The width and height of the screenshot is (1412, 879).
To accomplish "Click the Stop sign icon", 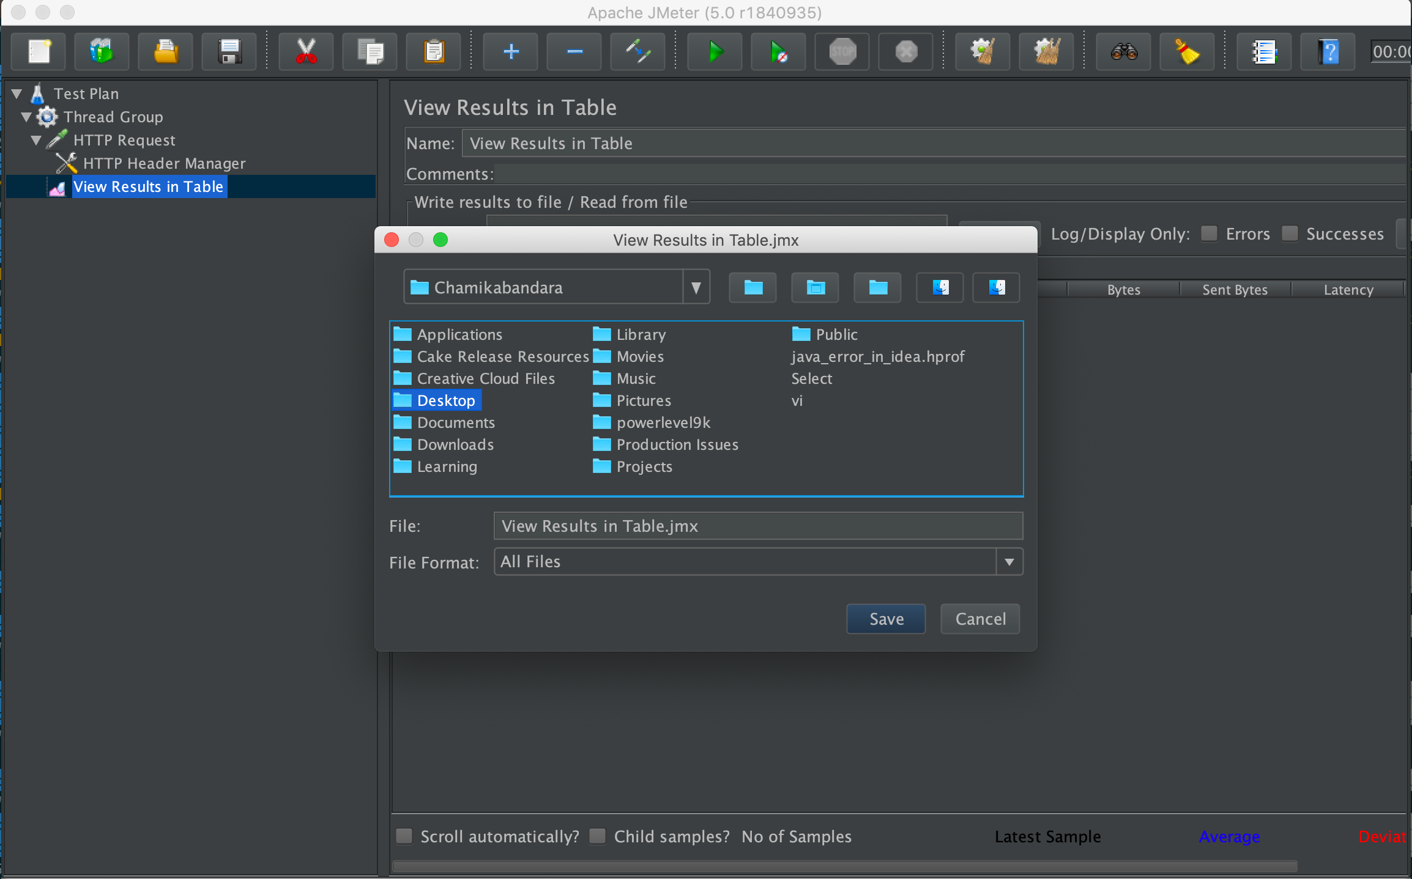I will (x=842, y=51).
